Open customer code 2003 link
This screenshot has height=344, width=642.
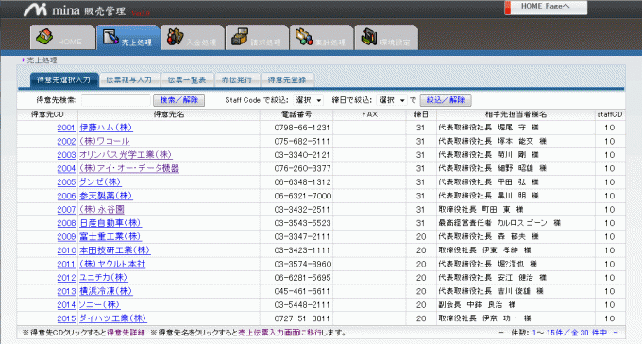coord(66,155)
